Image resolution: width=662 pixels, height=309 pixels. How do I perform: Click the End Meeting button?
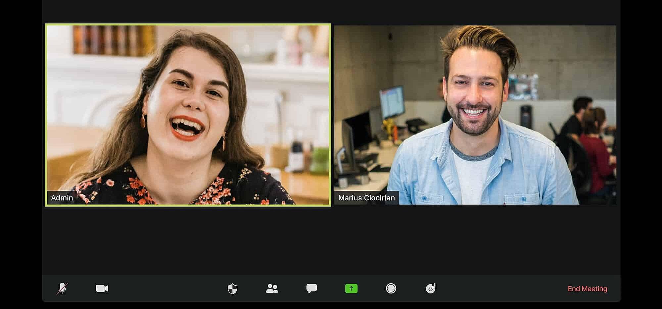587,289
